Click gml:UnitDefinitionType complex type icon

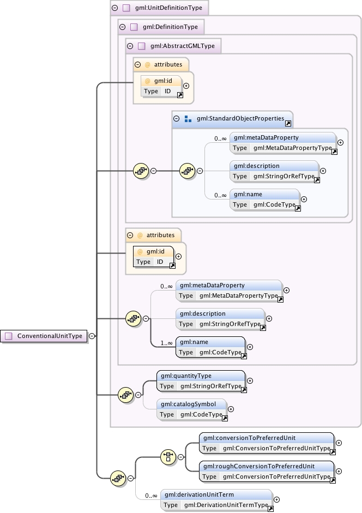pyautogui.click(x=126, y=8)
